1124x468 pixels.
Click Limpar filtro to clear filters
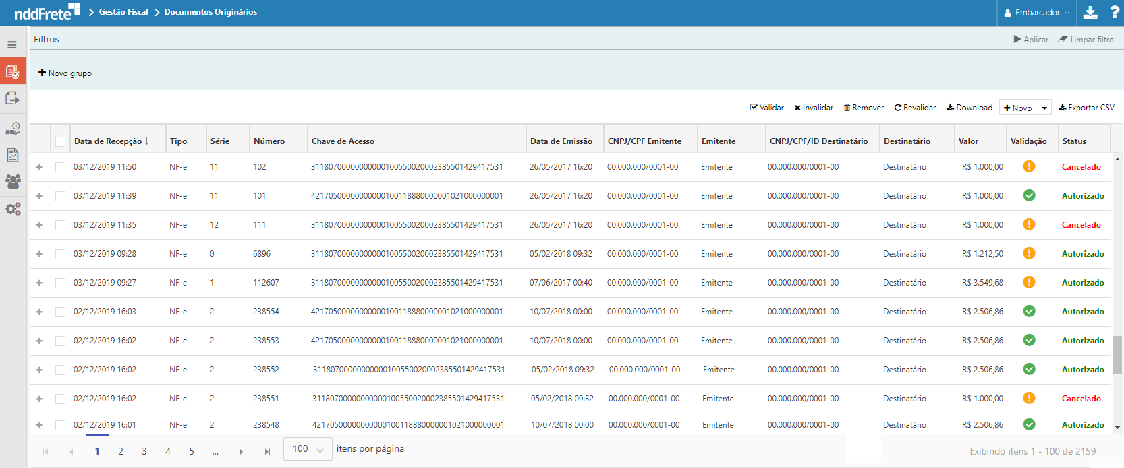1086,40
